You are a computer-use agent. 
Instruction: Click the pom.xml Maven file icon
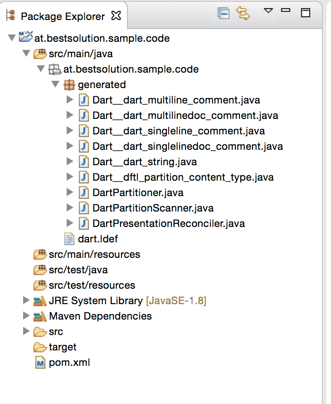tap(40, 363)
